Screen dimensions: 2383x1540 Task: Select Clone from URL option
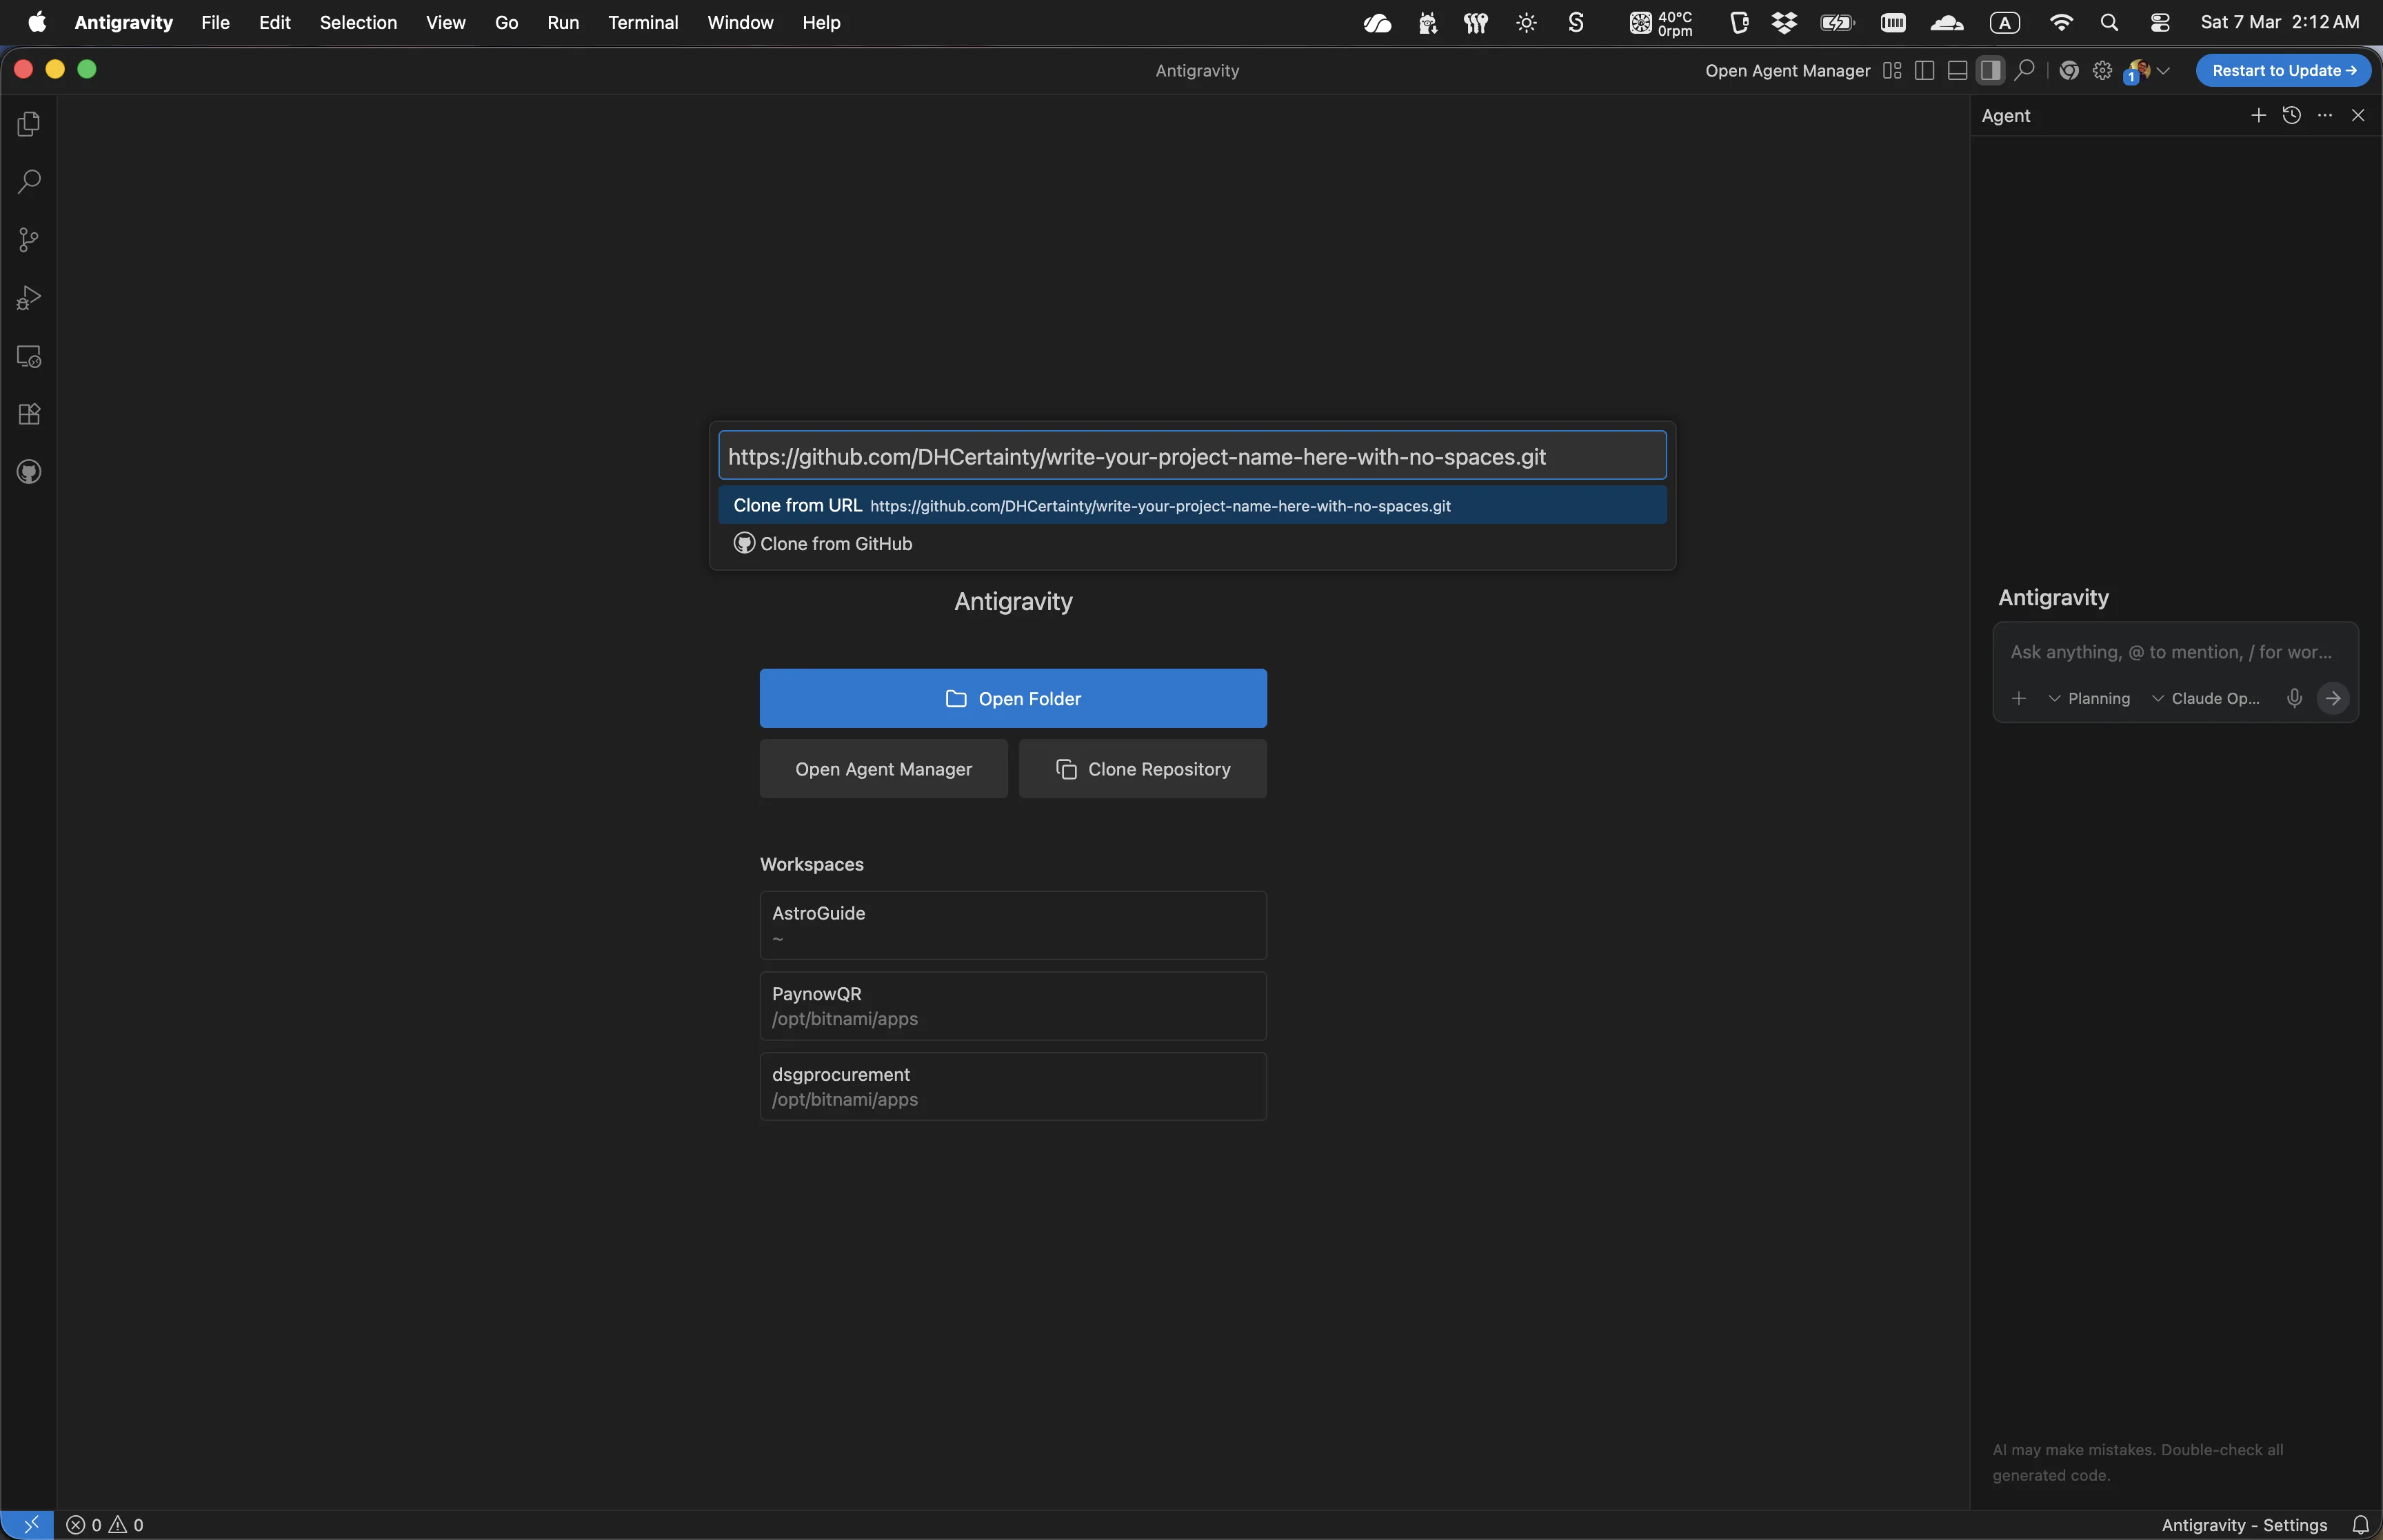(x=1192, y=505)
